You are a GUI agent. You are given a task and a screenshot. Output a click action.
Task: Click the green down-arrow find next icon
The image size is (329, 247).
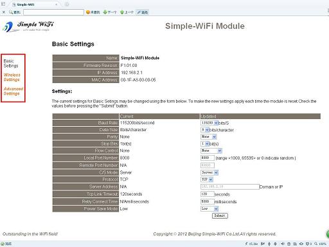105,12
